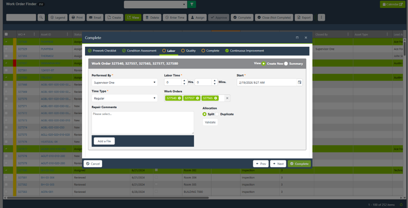
Task: Tick the select-all checkbox in grid header
Action: (6, 34)
